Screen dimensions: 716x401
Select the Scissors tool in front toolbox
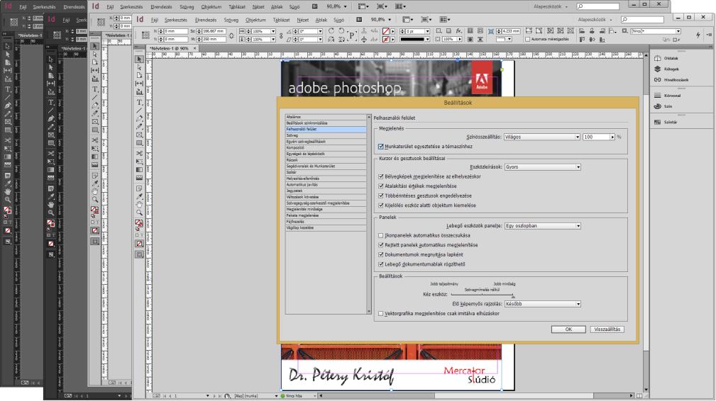click(x=139, y=153)
